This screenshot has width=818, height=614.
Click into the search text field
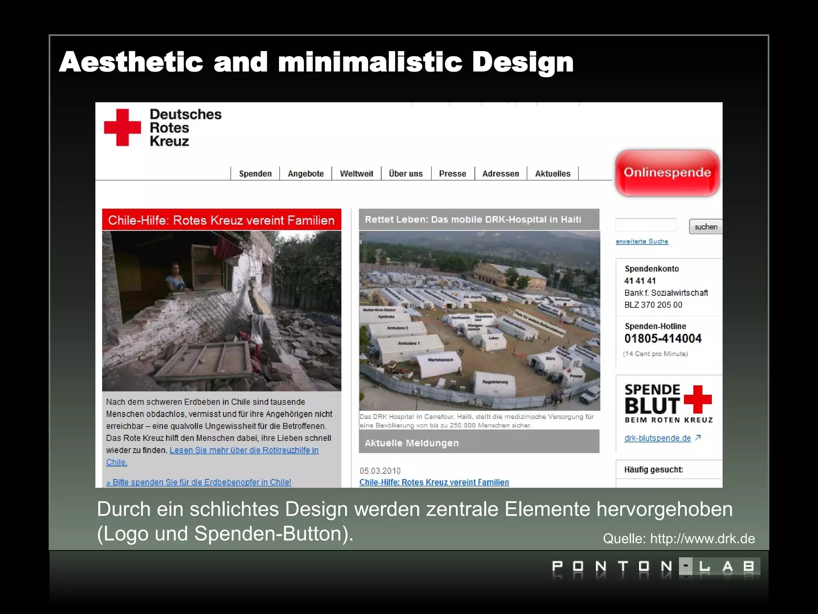click(646, 225)
